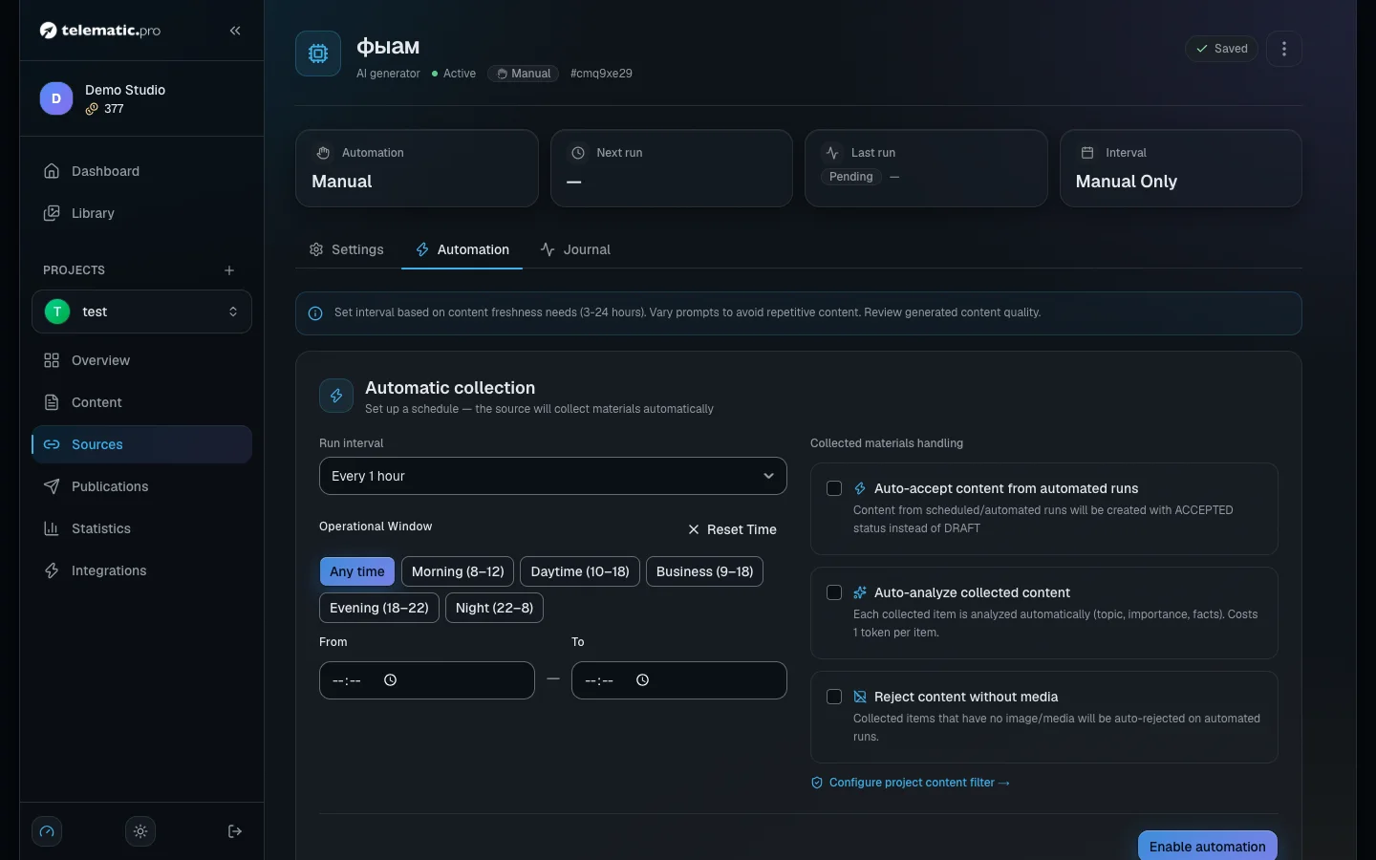Click the speed gauge icon in sidebar footer
Image resolution: width=1376 pixels, height=860 pixels.
point(47,831)
